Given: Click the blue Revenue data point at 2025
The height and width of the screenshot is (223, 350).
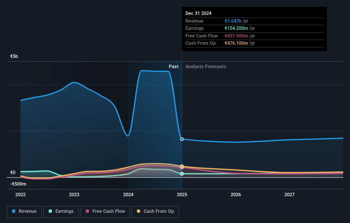Looking at the screenshot, I should point(182,139).
